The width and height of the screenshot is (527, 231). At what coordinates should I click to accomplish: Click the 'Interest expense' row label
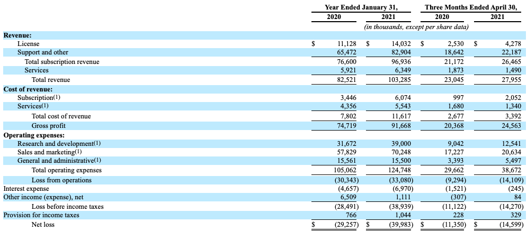point(26,189)
